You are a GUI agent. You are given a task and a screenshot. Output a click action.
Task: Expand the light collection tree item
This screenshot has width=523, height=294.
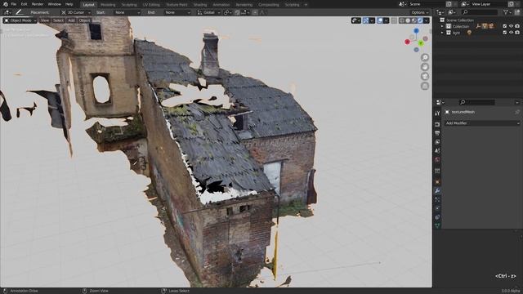tap(442, 33)
